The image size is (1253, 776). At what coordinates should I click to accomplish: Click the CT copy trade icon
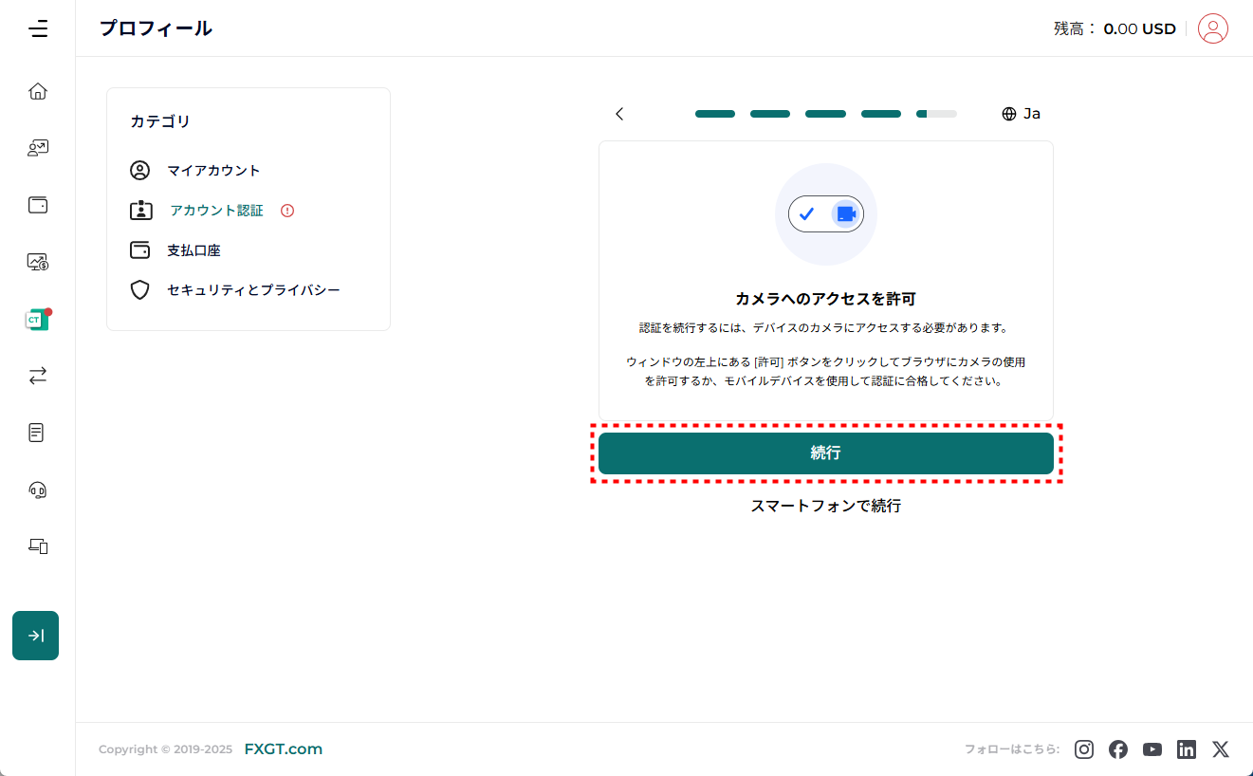tap(37, 320)
